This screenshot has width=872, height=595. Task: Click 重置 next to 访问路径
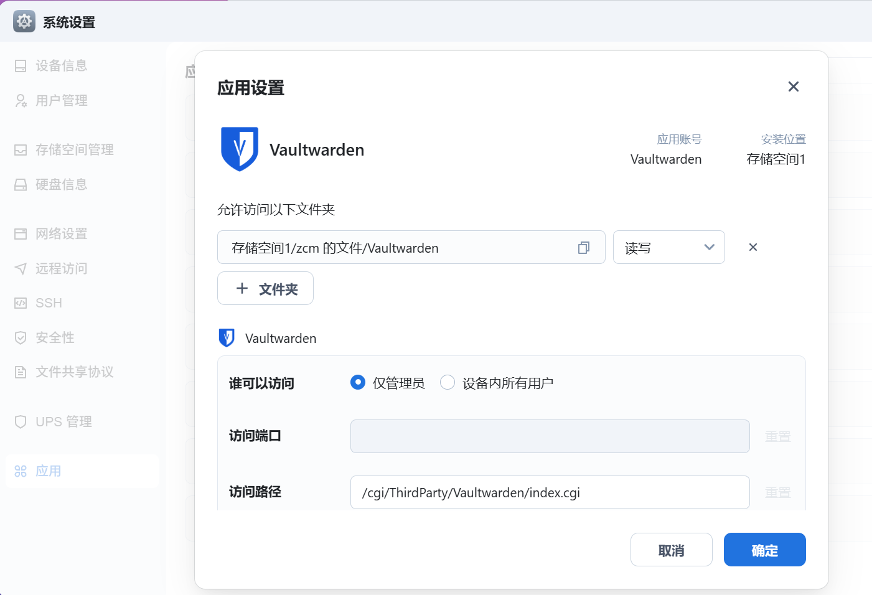778,493
